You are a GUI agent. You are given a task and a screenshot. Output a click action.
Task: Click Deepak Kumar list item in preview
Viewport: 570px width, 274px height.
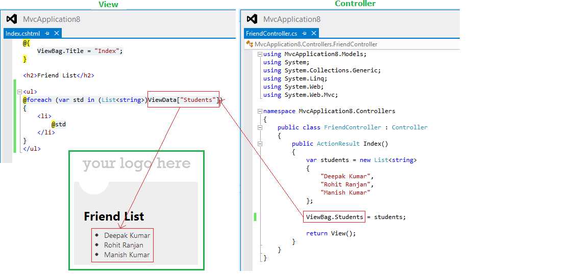click(127, 235)
